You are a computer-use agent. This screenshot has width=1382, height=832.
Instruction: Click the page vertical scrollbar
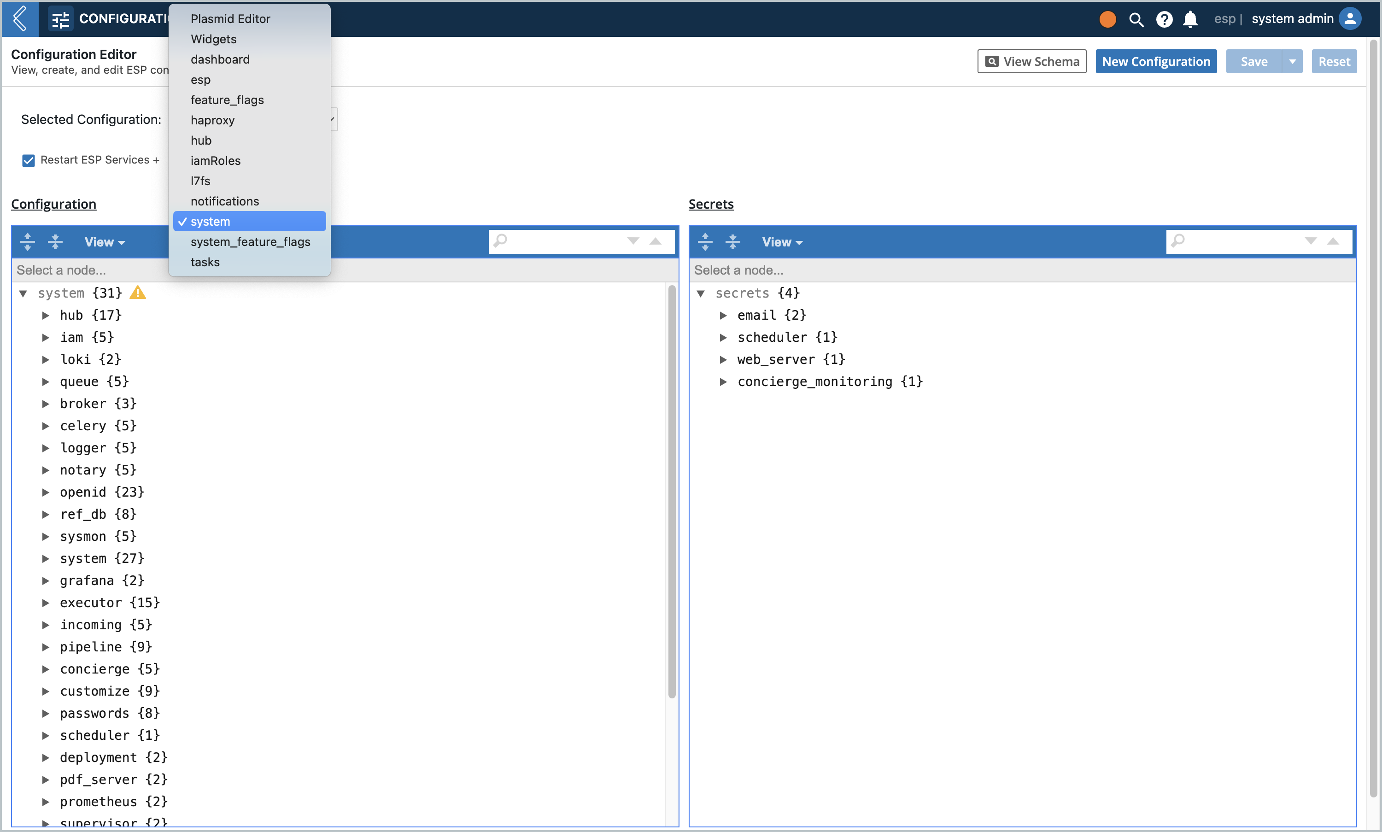click(x=1373, y=418)
